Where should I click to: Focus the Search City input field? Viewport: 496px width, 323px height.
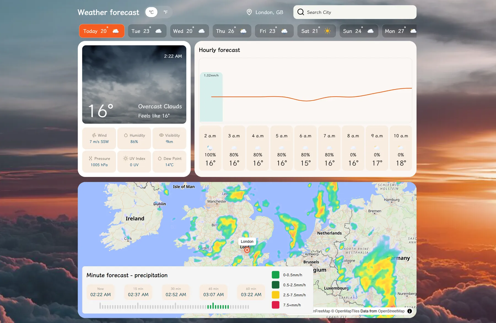[355, 12]
